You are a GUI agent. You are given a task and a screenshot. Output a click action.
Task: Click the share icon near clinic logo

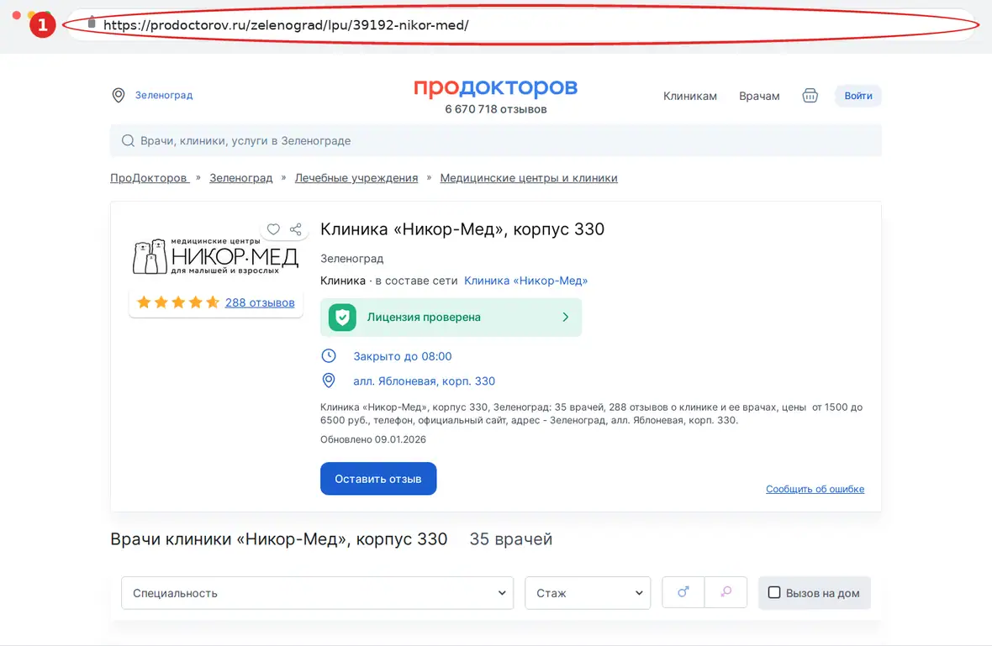[x=295, y=228]
